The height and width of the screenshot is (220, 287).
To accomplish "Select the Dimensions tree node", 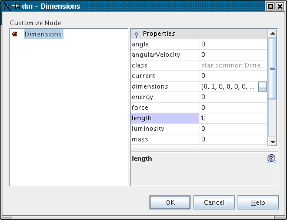I will (44, 34).
